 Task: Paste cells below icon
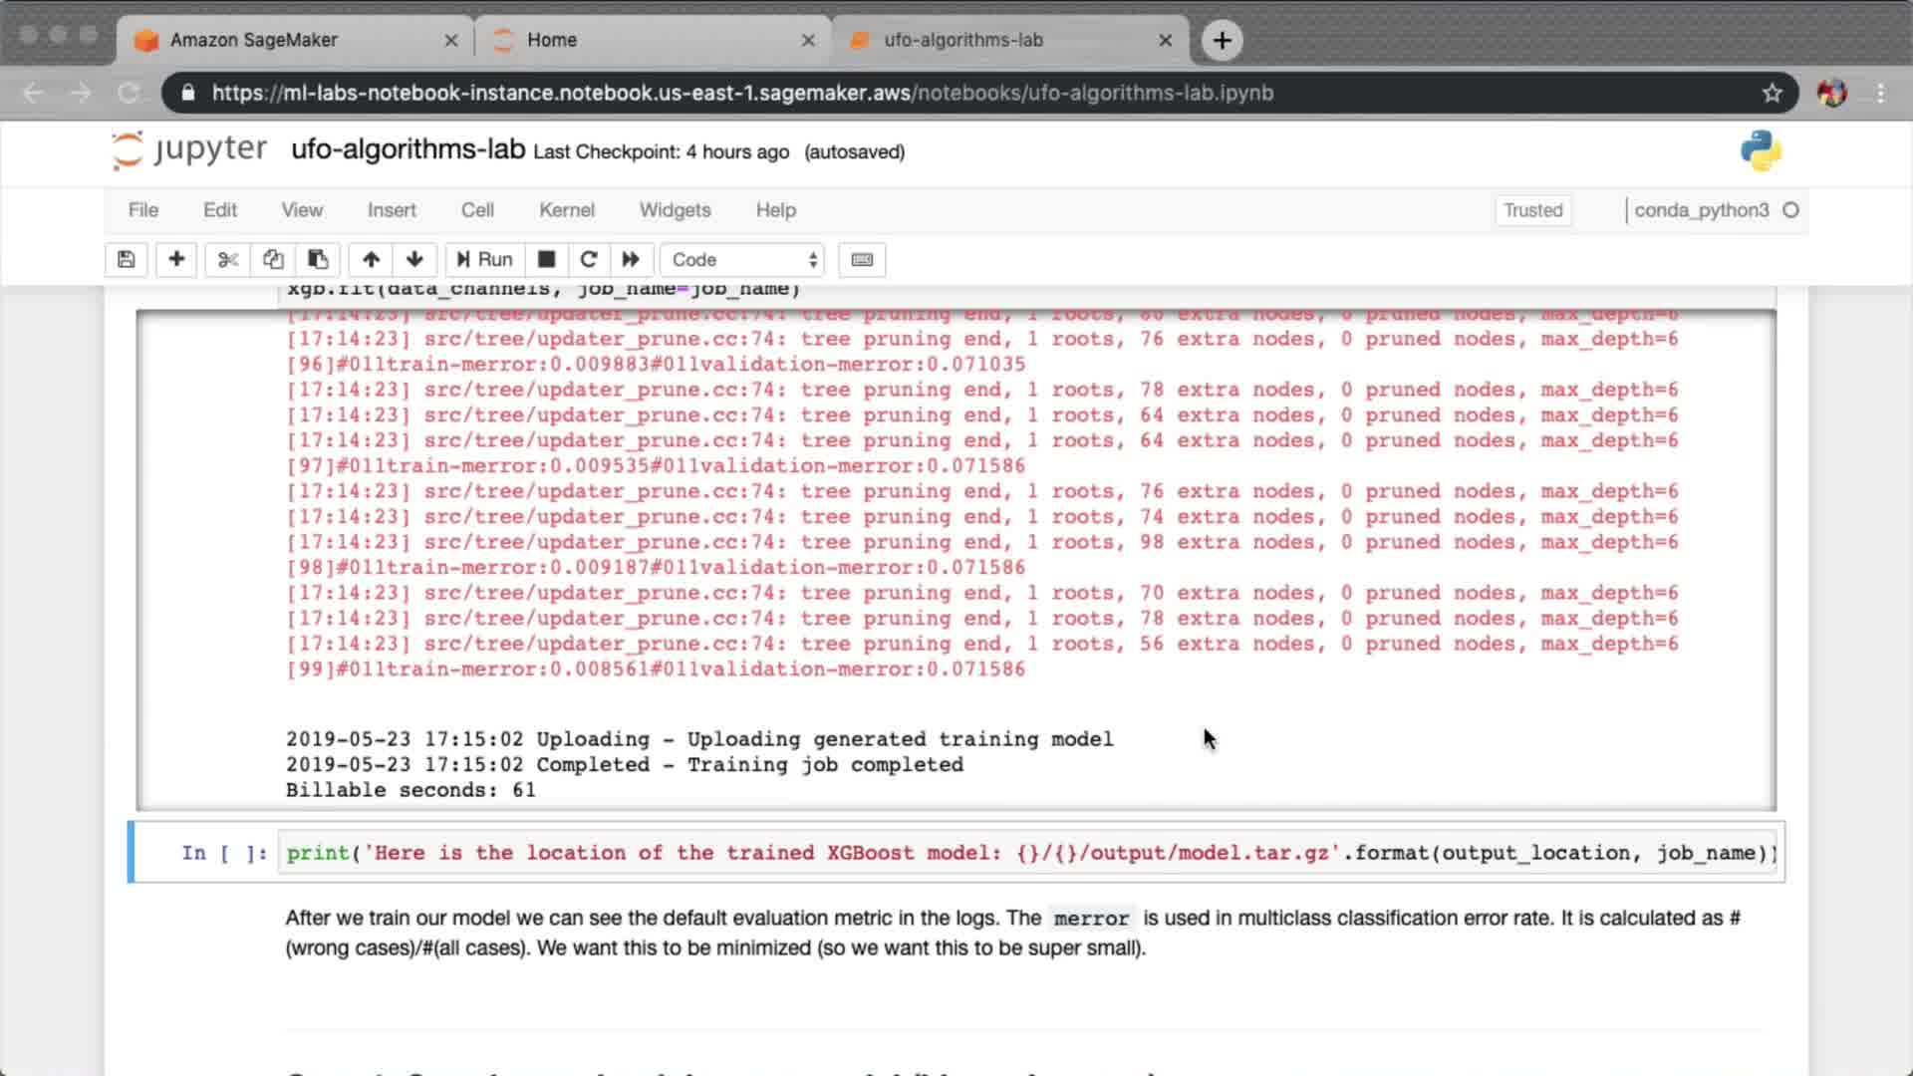318,259
